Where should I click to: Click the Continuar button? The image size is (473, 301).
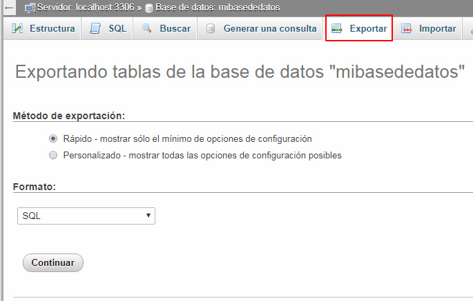[53, 262]
